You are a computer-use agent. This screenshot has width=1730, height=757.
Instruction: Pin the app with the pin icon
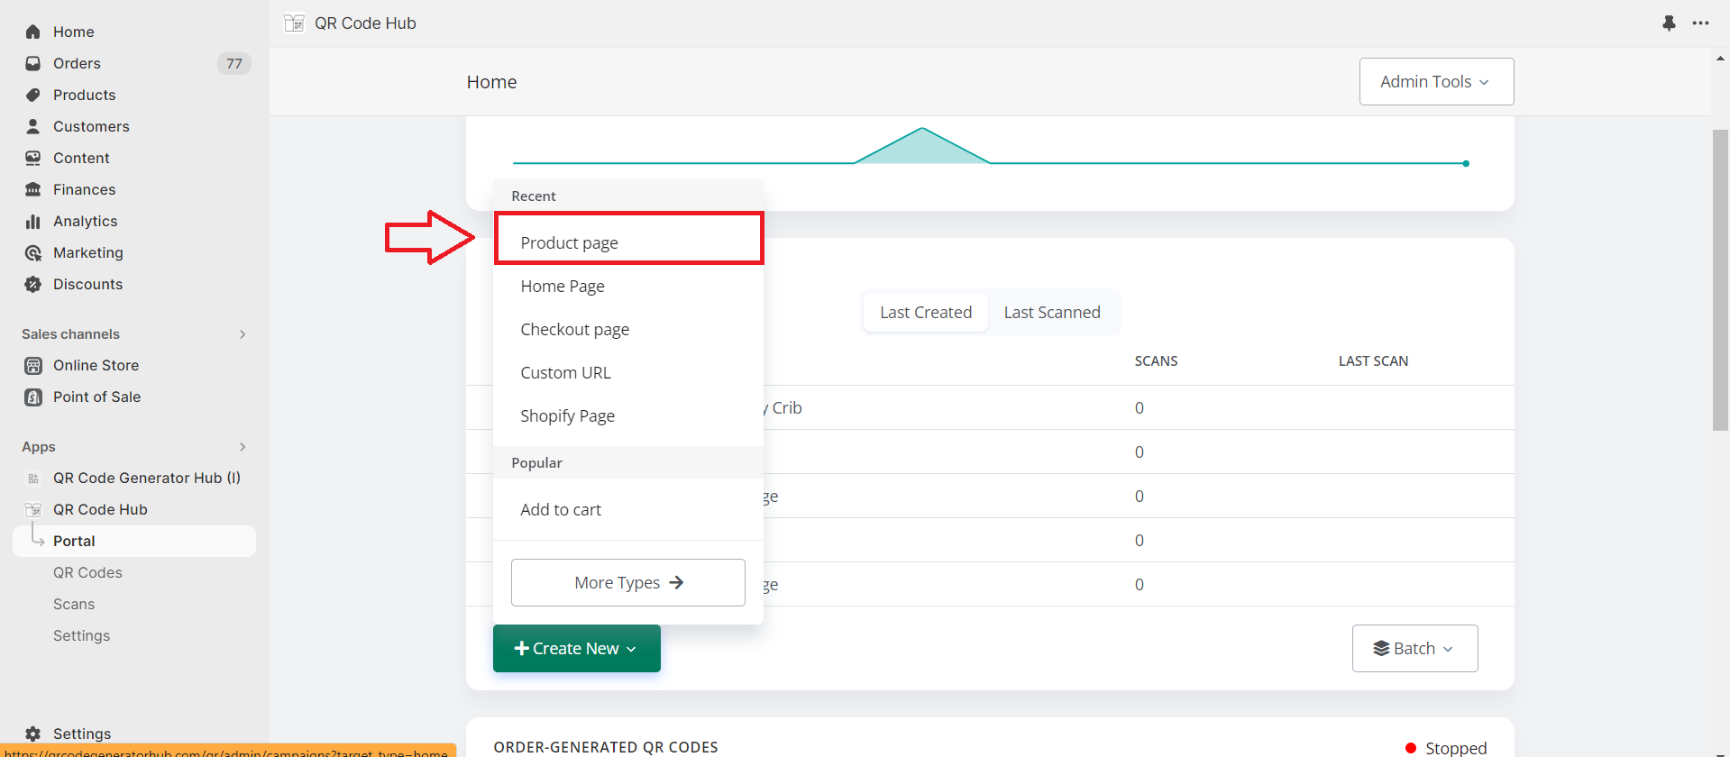[1669, 23]
